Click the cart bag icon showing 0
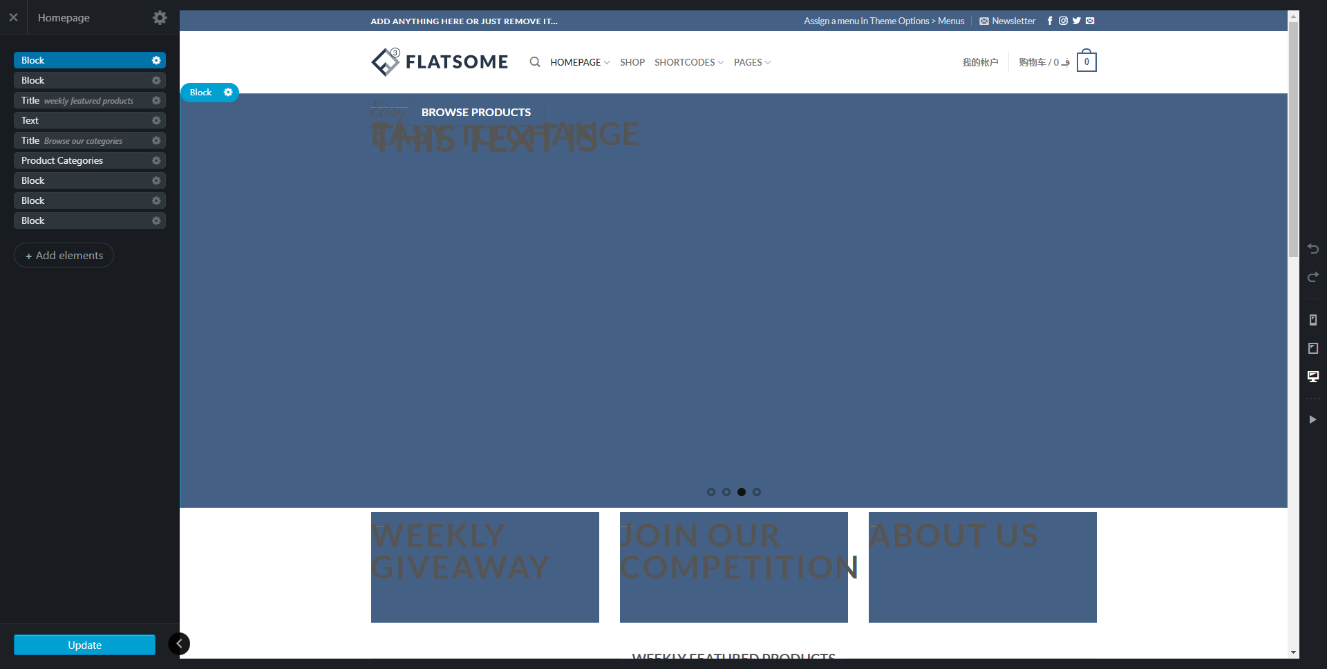Image resolution: width=1327 pixels, height=669 pixels. (x=1086, y=61)
